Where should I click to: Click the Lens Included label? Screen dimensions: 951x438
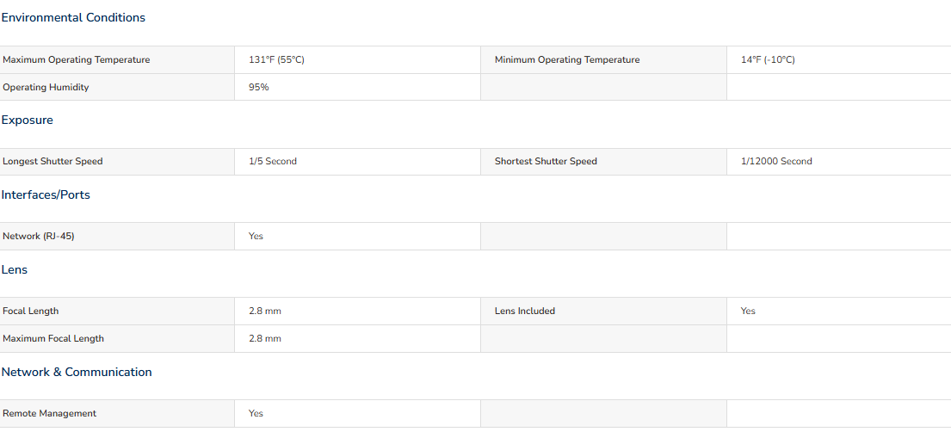click(525, 312)
